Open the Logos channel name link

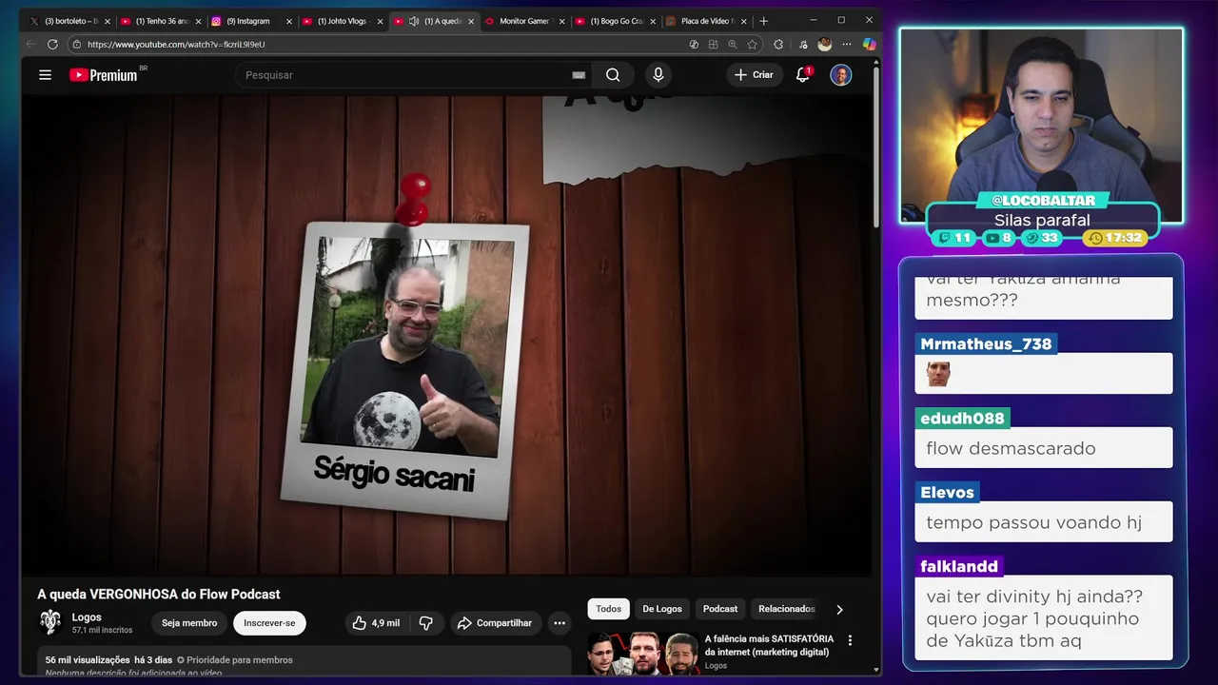pos(87,617)
